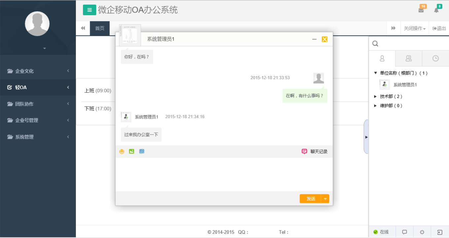Open 聊天记录 chat history
Viewport: 449px width, 238px height.
315,151
